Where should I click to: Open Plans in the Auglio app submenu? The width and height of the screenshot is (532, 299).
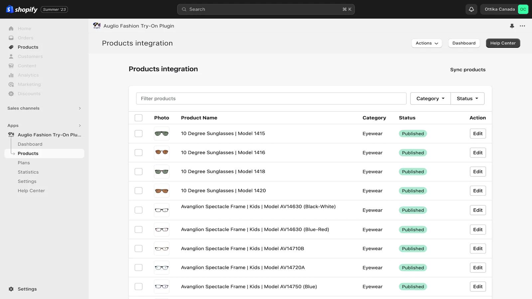[x=24, y=163]
